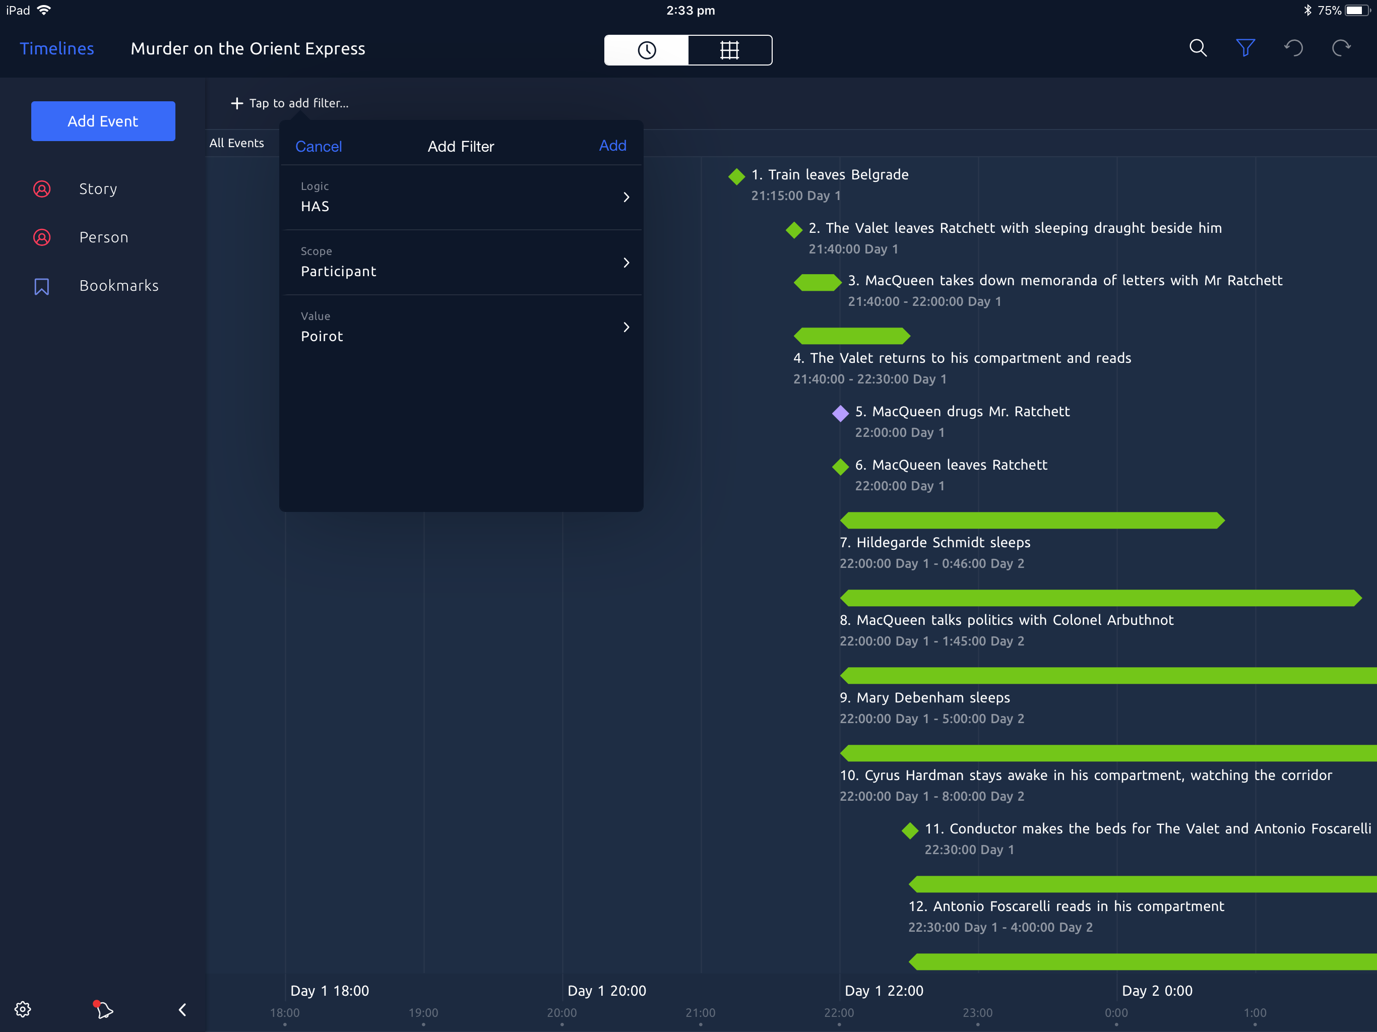Click '7. Hildegarde Schmidt sleeps' title
1377x1032 pixels.
934,543
